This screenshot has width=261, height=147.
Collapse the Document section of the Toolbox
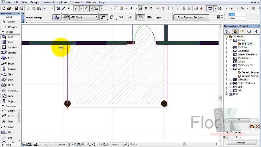3,106
